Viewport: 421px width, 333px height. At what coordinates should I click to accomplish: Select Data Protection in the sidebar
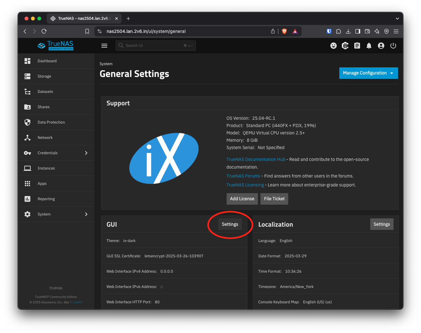click(x=56, y=122)
